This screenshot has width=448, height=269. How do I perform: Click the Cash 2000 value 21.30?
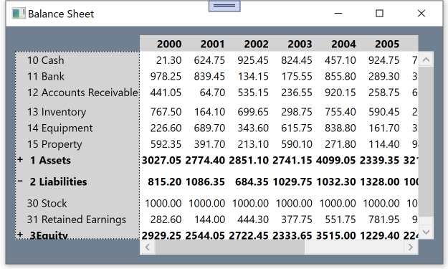[x=168, y=60]
